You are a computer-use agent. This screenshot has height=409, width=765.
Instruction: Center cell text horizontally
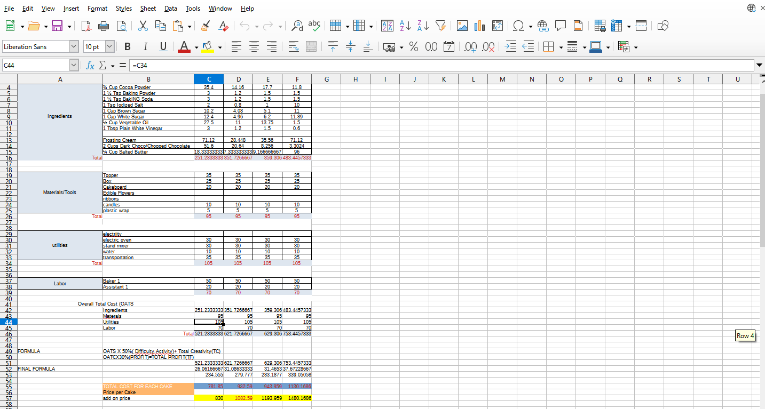(x=254, y=47)
